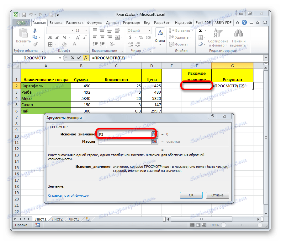Click the Paste clipboard icon
281x241 pixels.
(x=24, y=33)
